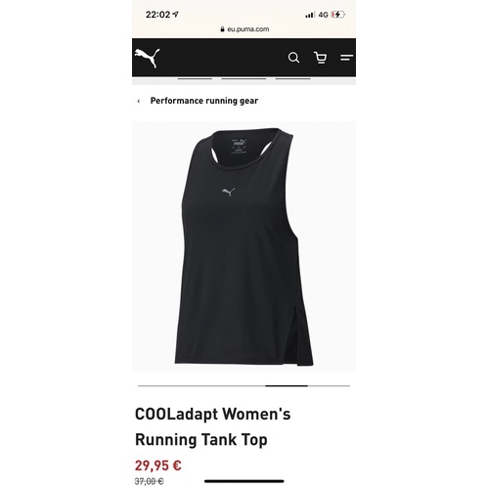Tap the red 29,95 € sale price

pos(158,465)
